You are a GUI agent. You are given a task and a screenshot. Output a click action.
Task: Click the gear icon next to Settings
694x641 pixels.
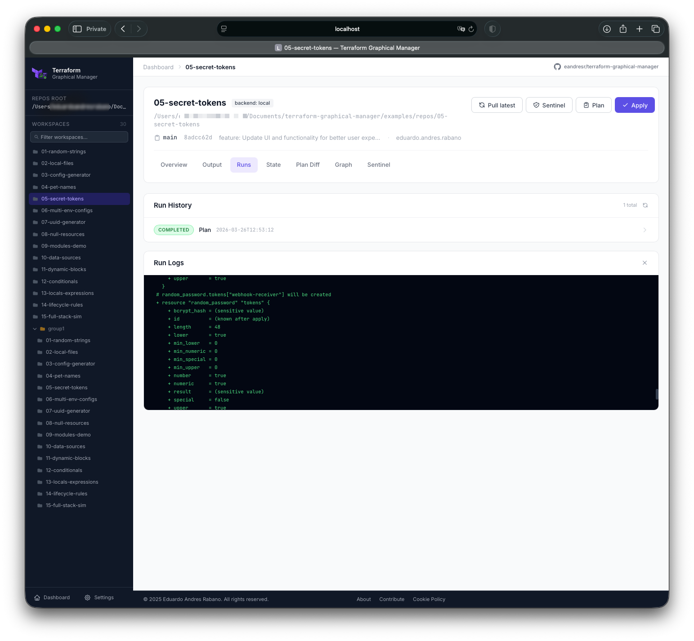point(88,598)
